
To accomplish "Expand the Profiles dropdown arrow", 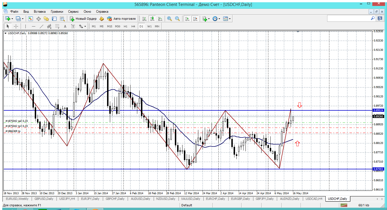I will (x=23, y=19).
